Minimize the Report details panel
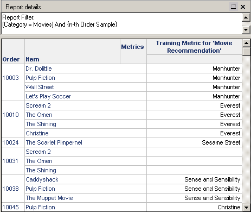Image resolution: width=251 pixels, height=212 pixels. [234, 7]
